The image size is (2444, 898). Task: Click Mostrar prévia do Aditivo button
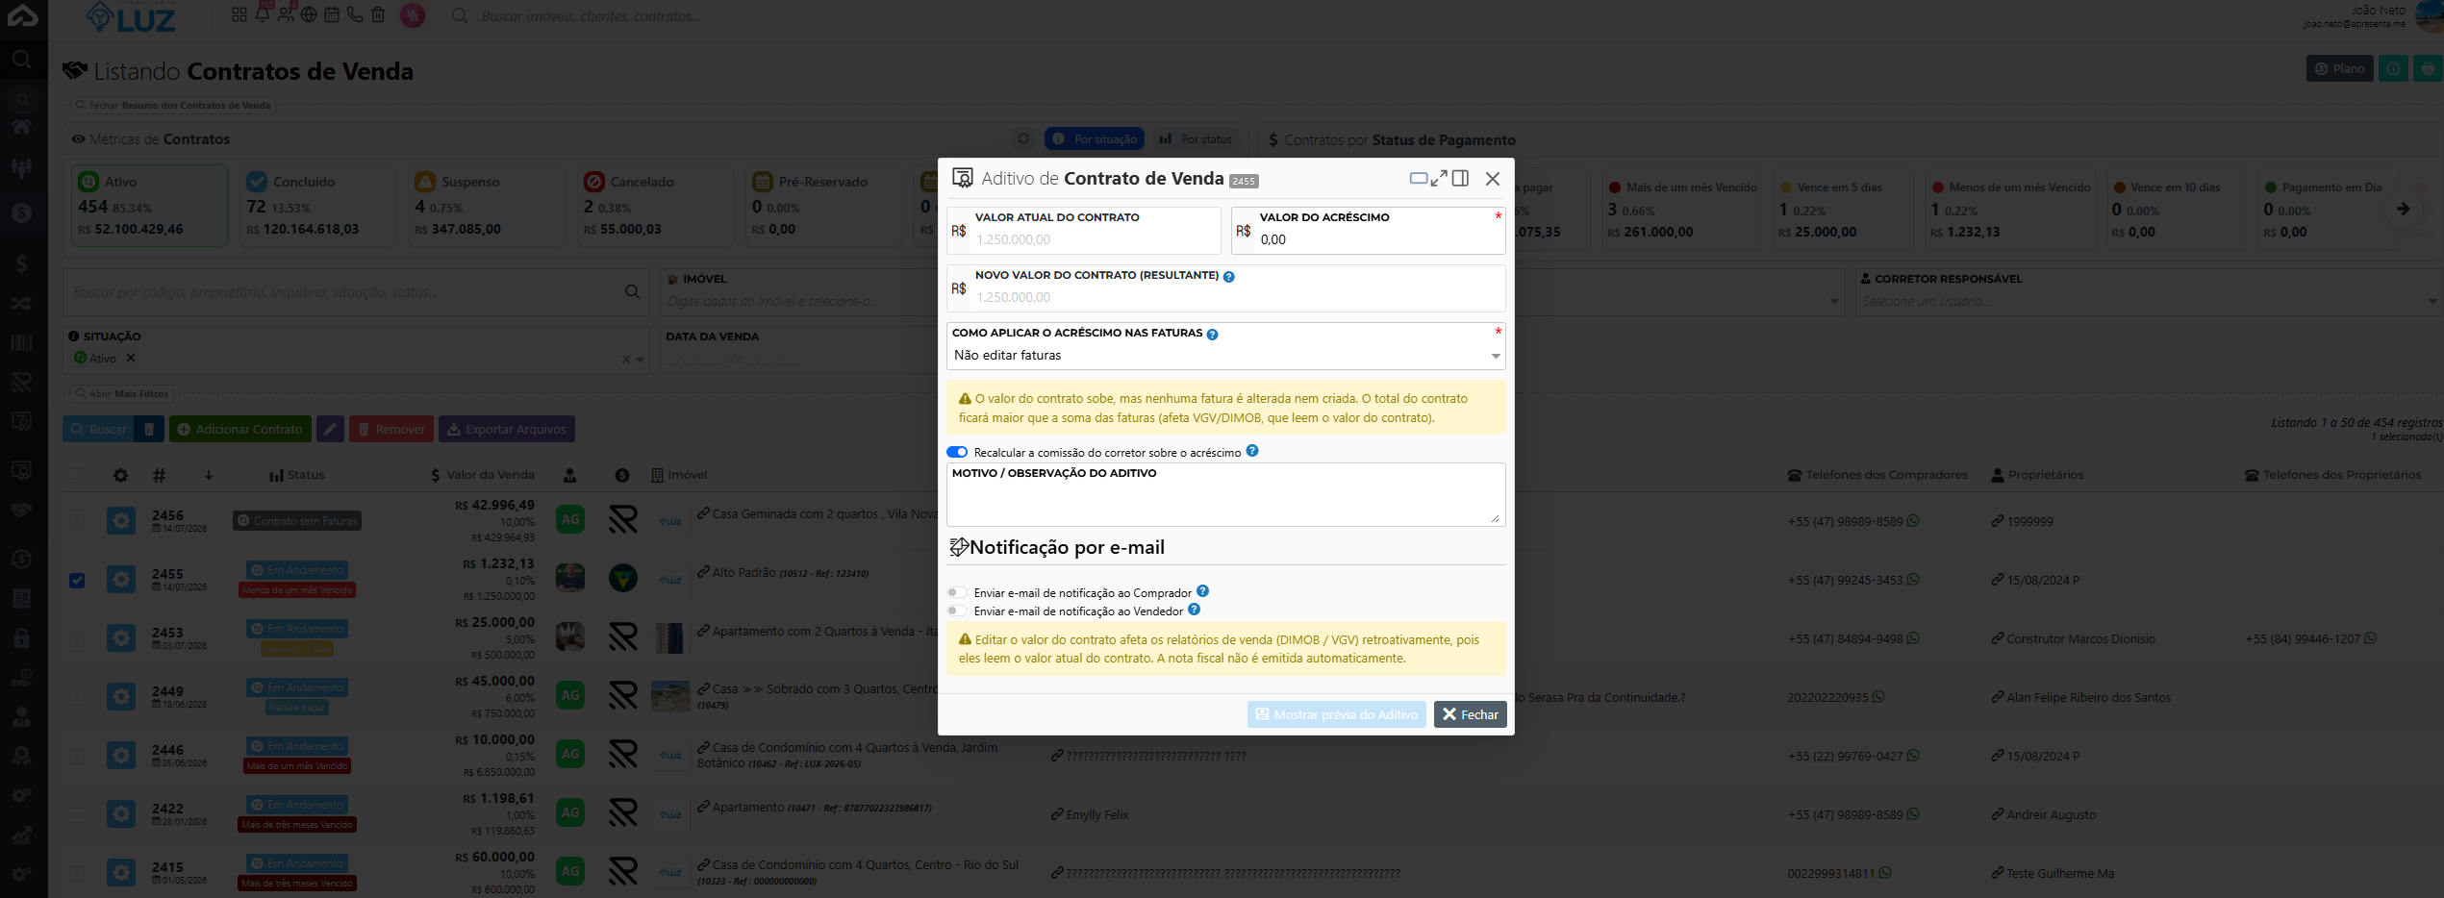[1336, 714]
